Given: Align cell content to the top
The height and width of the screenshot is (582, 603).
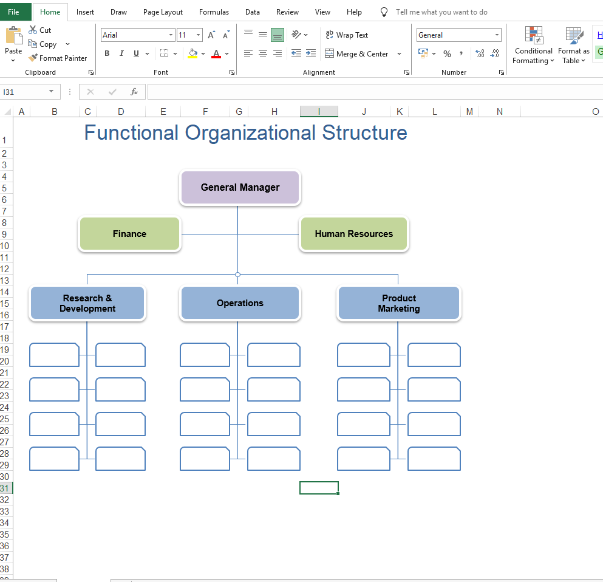Looking at the screenshot, I should coord(248,33).
